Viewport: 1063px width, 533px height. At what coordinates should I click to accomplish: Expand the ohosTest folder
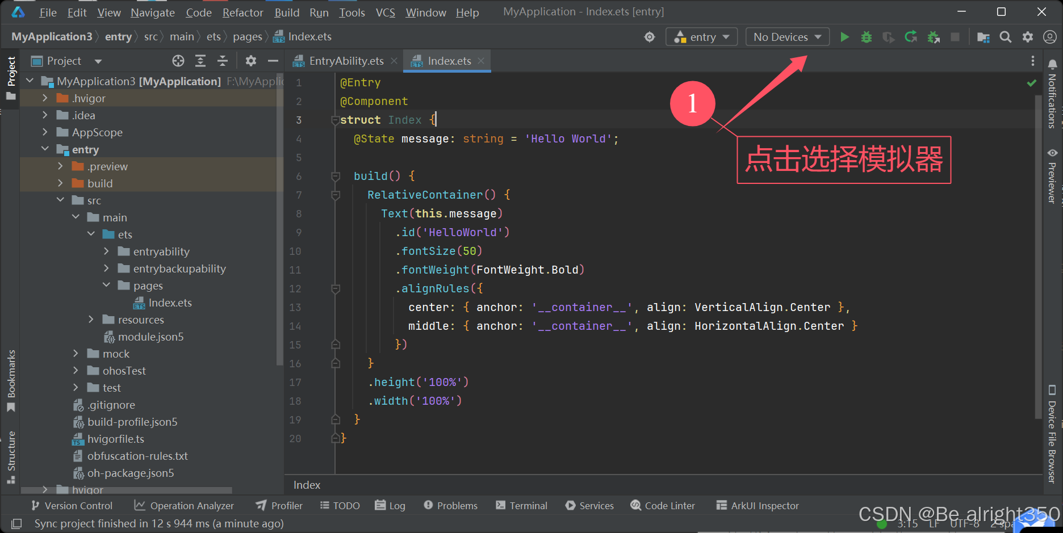coord(76,371)
